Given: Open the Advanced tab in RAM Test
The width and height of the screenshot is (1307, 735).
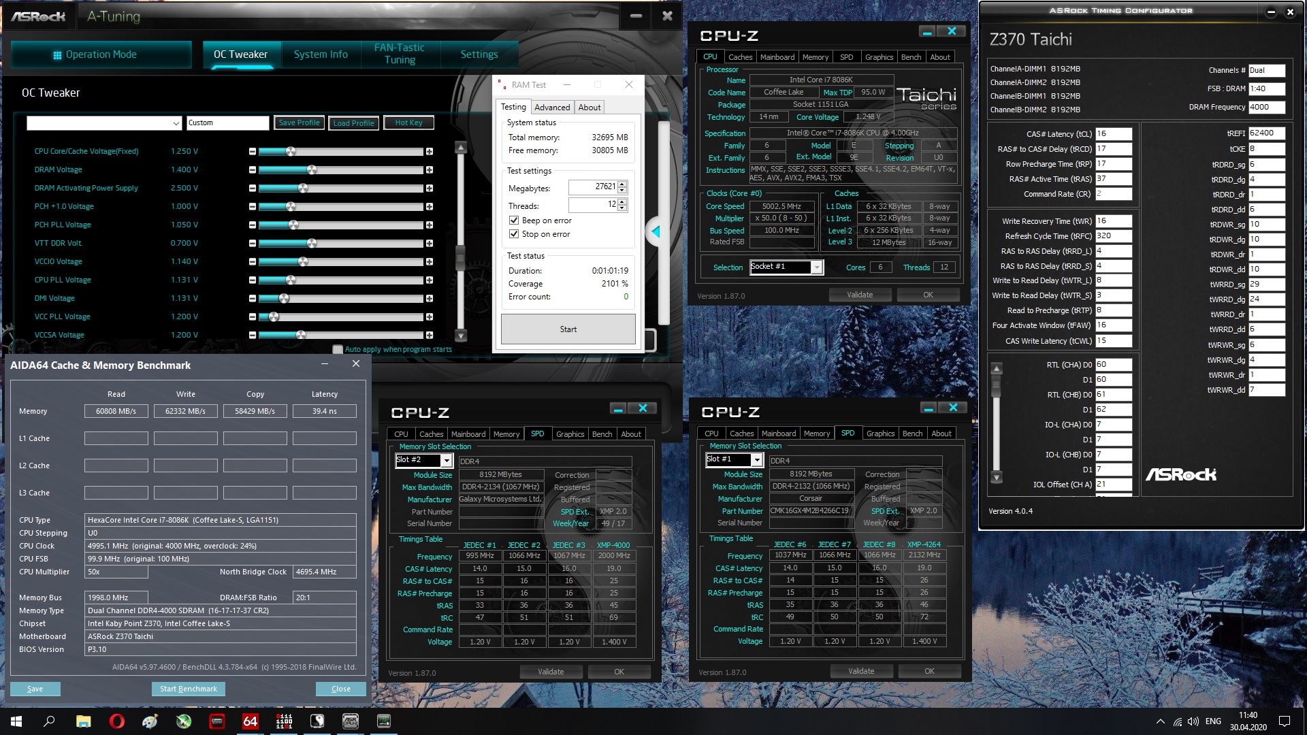Looking at the screenshot, I should coord(551,108).
